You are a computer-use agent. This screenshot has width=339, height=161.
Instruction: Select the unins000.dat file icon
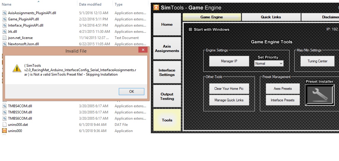4,124
